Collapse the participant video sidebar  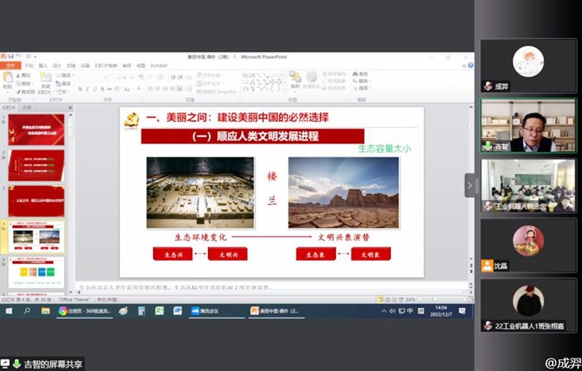point(469,185)
